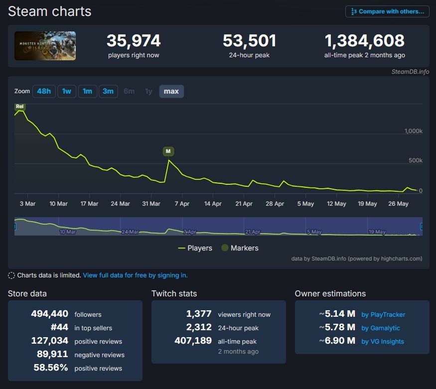The image size is (436, 389).
Task: Click the Monster Hunter Wilds game thumbnail
Action: [x=45, y=46]
